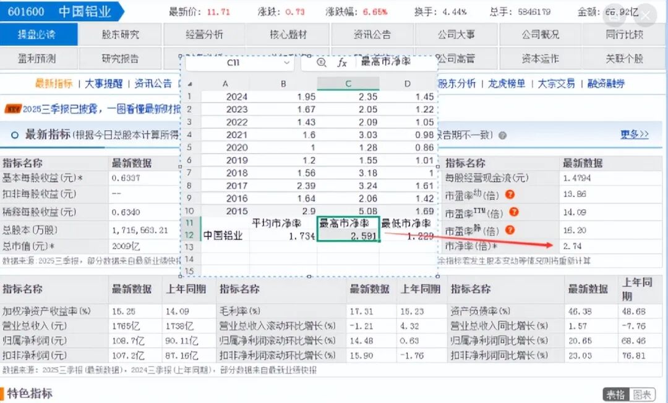Select the 最高市净率 cell in row 11
The height and width of the screenshot is (403, 668).
(348, 223)
